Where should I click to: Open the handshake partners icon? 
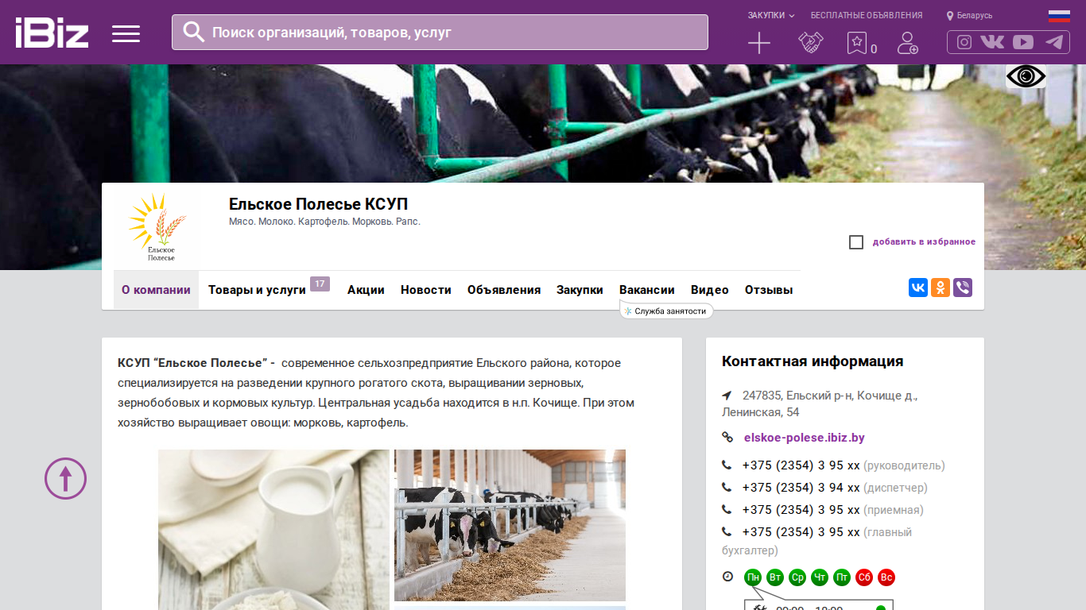(811, 43)
